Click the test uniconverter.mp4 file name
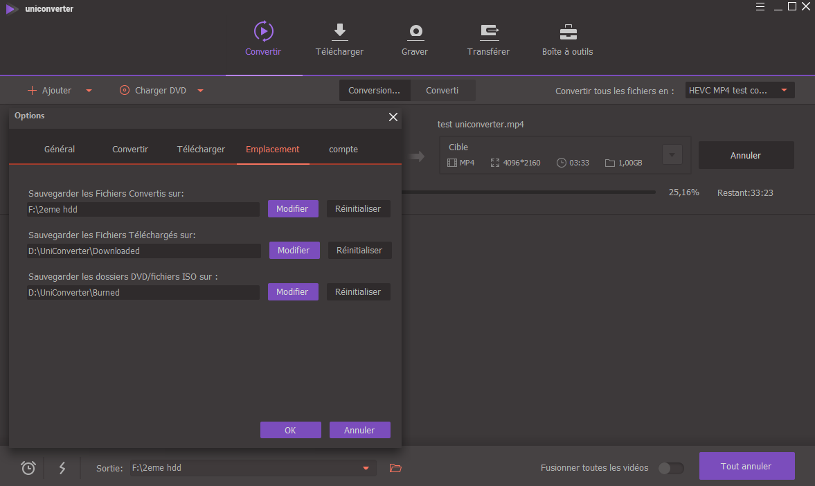The width and height of the screenshot is (815, 486). [x=481, y=124]
